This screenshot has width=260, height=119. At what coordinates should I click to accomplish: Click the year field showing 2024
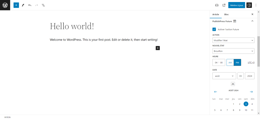click(250, 76)
